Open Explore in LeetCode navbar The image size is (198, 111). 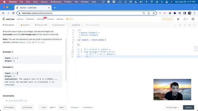(x=20, y=19)
